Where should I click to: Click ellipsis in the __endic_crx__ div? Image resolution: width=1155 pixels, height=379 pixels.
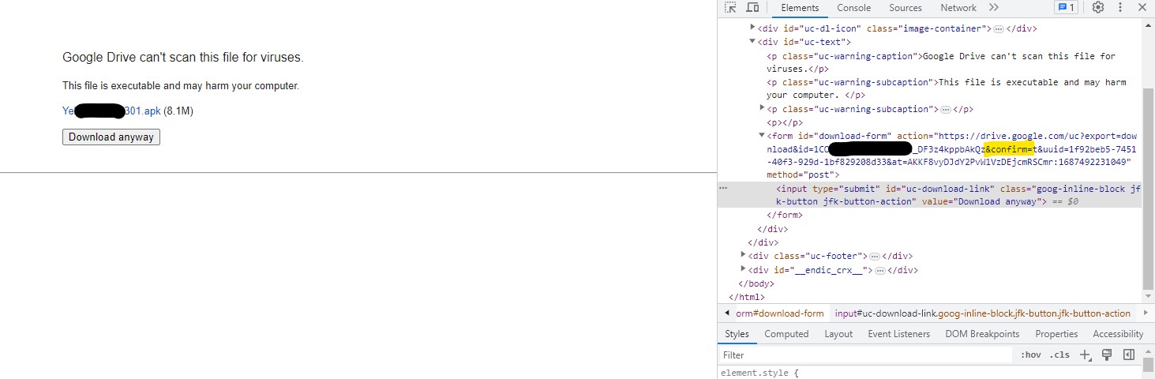tap(880, 270)
